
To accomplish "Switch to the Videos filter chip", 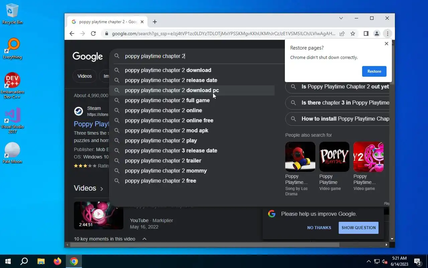I will pos(85,76).
